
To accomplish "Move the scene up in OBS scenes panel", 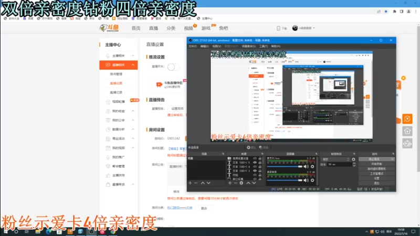I will 203,183.
